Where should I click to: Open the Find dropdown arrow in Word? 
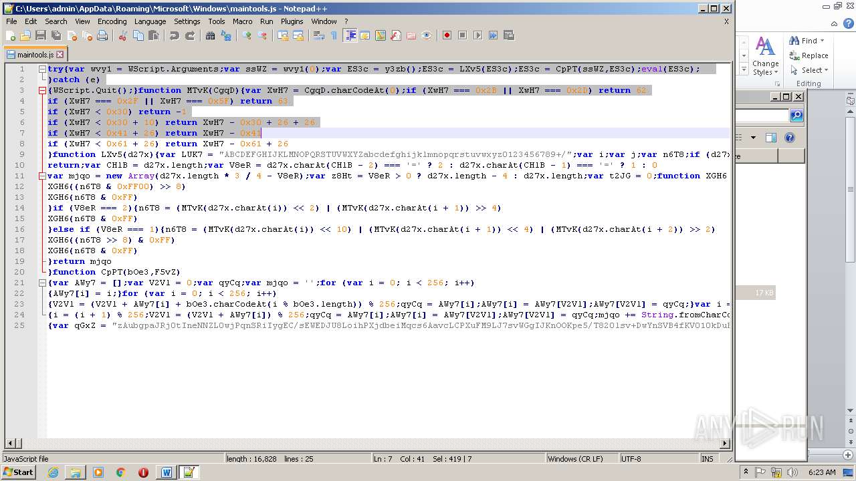tap(823, 41)
